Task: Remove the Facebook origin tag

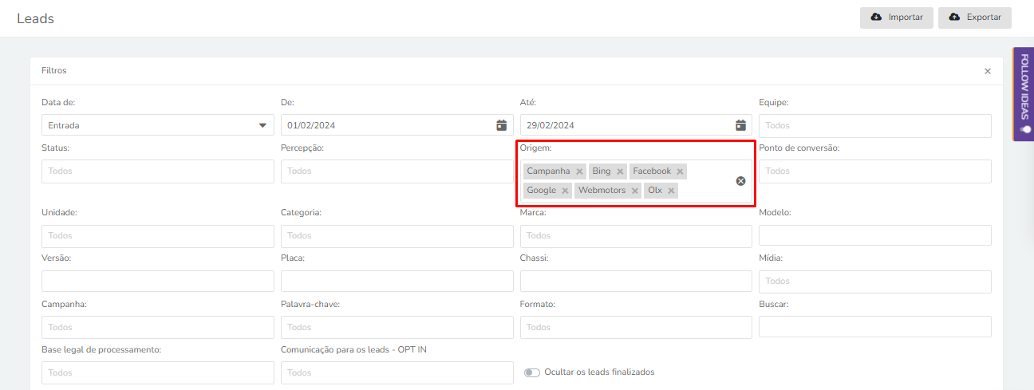Action: [680, 171]
